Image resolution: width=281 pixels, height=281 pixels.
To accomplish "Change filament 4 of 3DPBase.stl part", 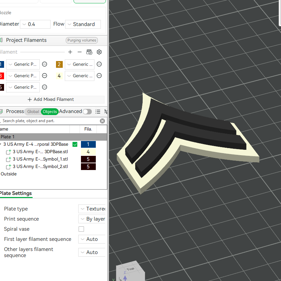I will [88, 152].
